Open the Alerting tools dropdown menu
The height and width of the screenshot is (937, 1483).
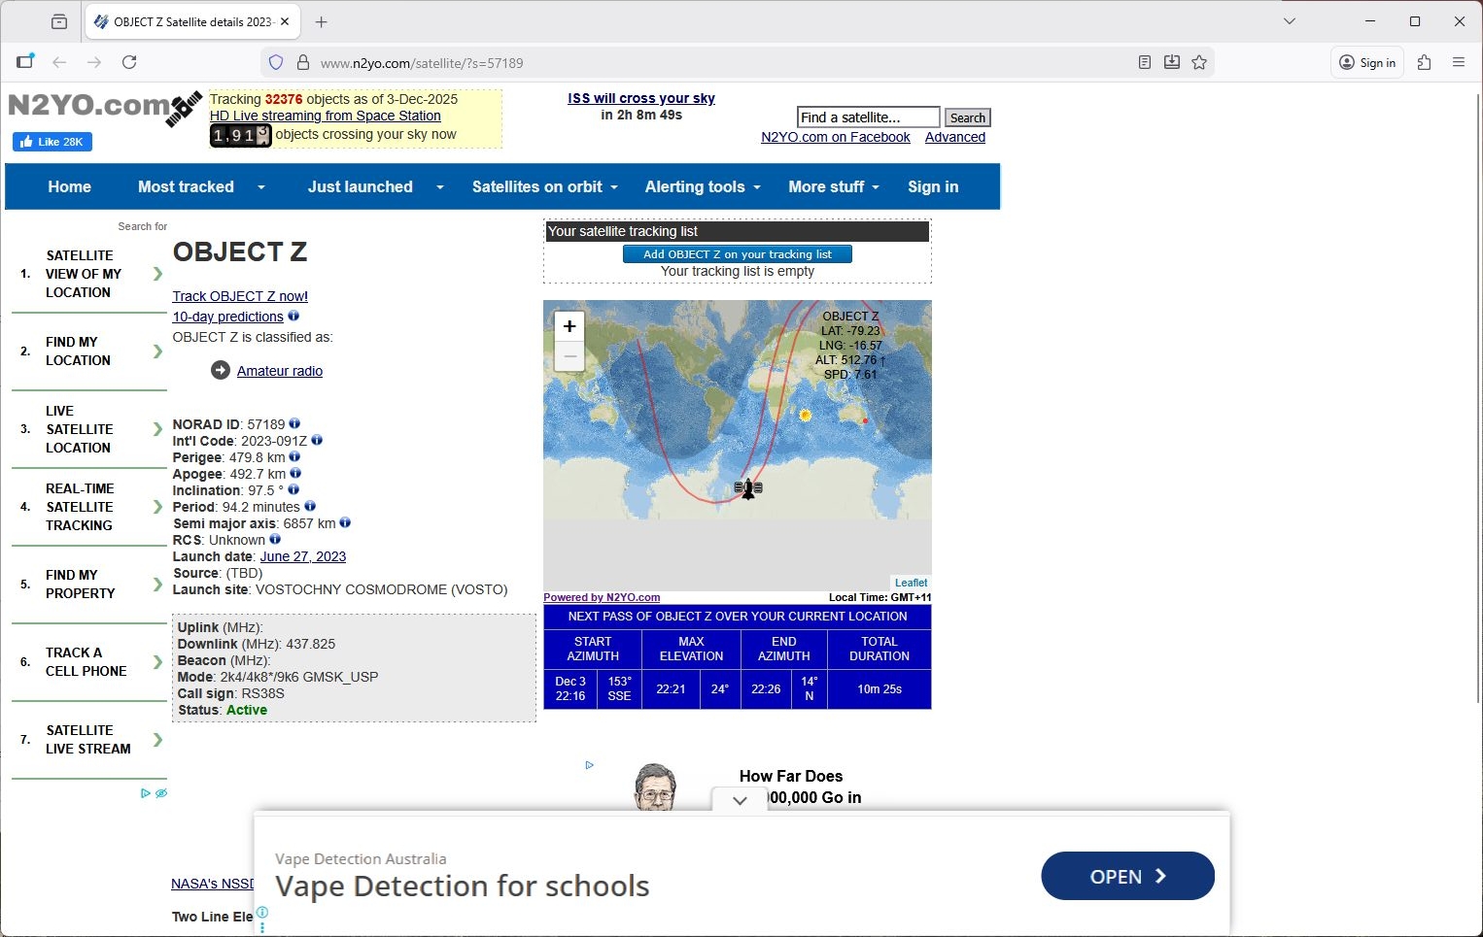click(x=703, y=186)
